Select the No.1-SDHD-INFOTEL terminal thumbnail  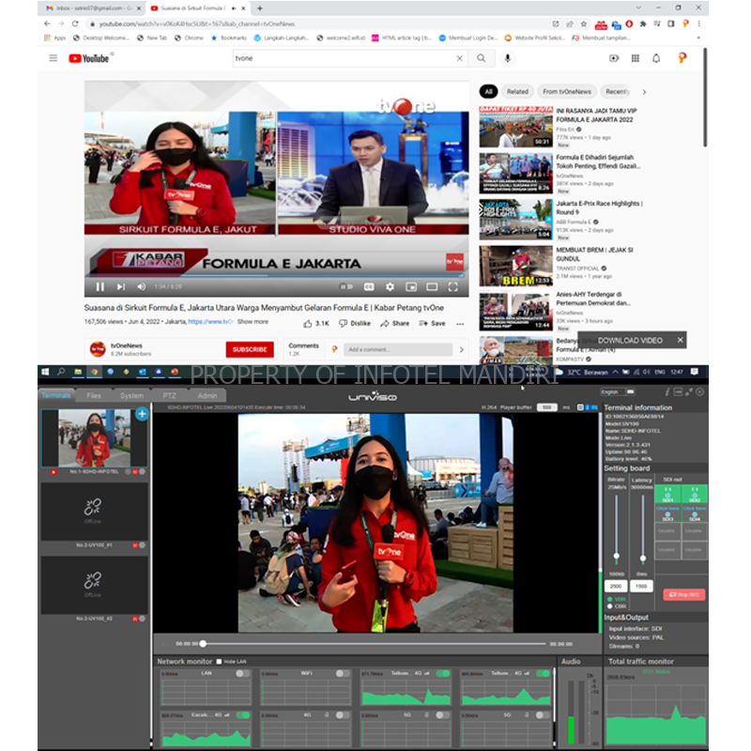coord(95,437)
